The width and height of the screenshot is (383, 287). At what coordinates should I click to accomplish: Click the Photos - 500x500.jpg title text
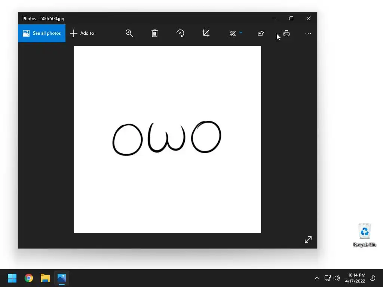43,19
